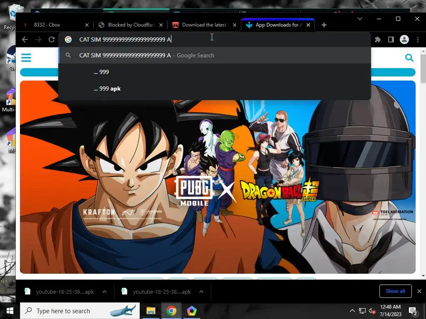
Task: Open the network tray icon
Action: pos(362,311)
